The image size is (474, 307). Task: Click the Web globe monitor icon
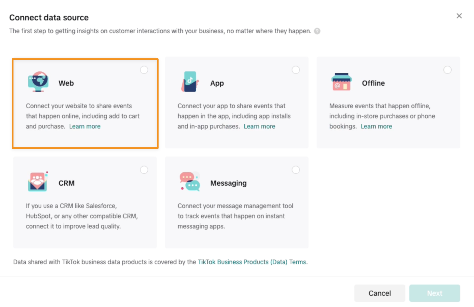pyautogui.click(x=38, y=82)
